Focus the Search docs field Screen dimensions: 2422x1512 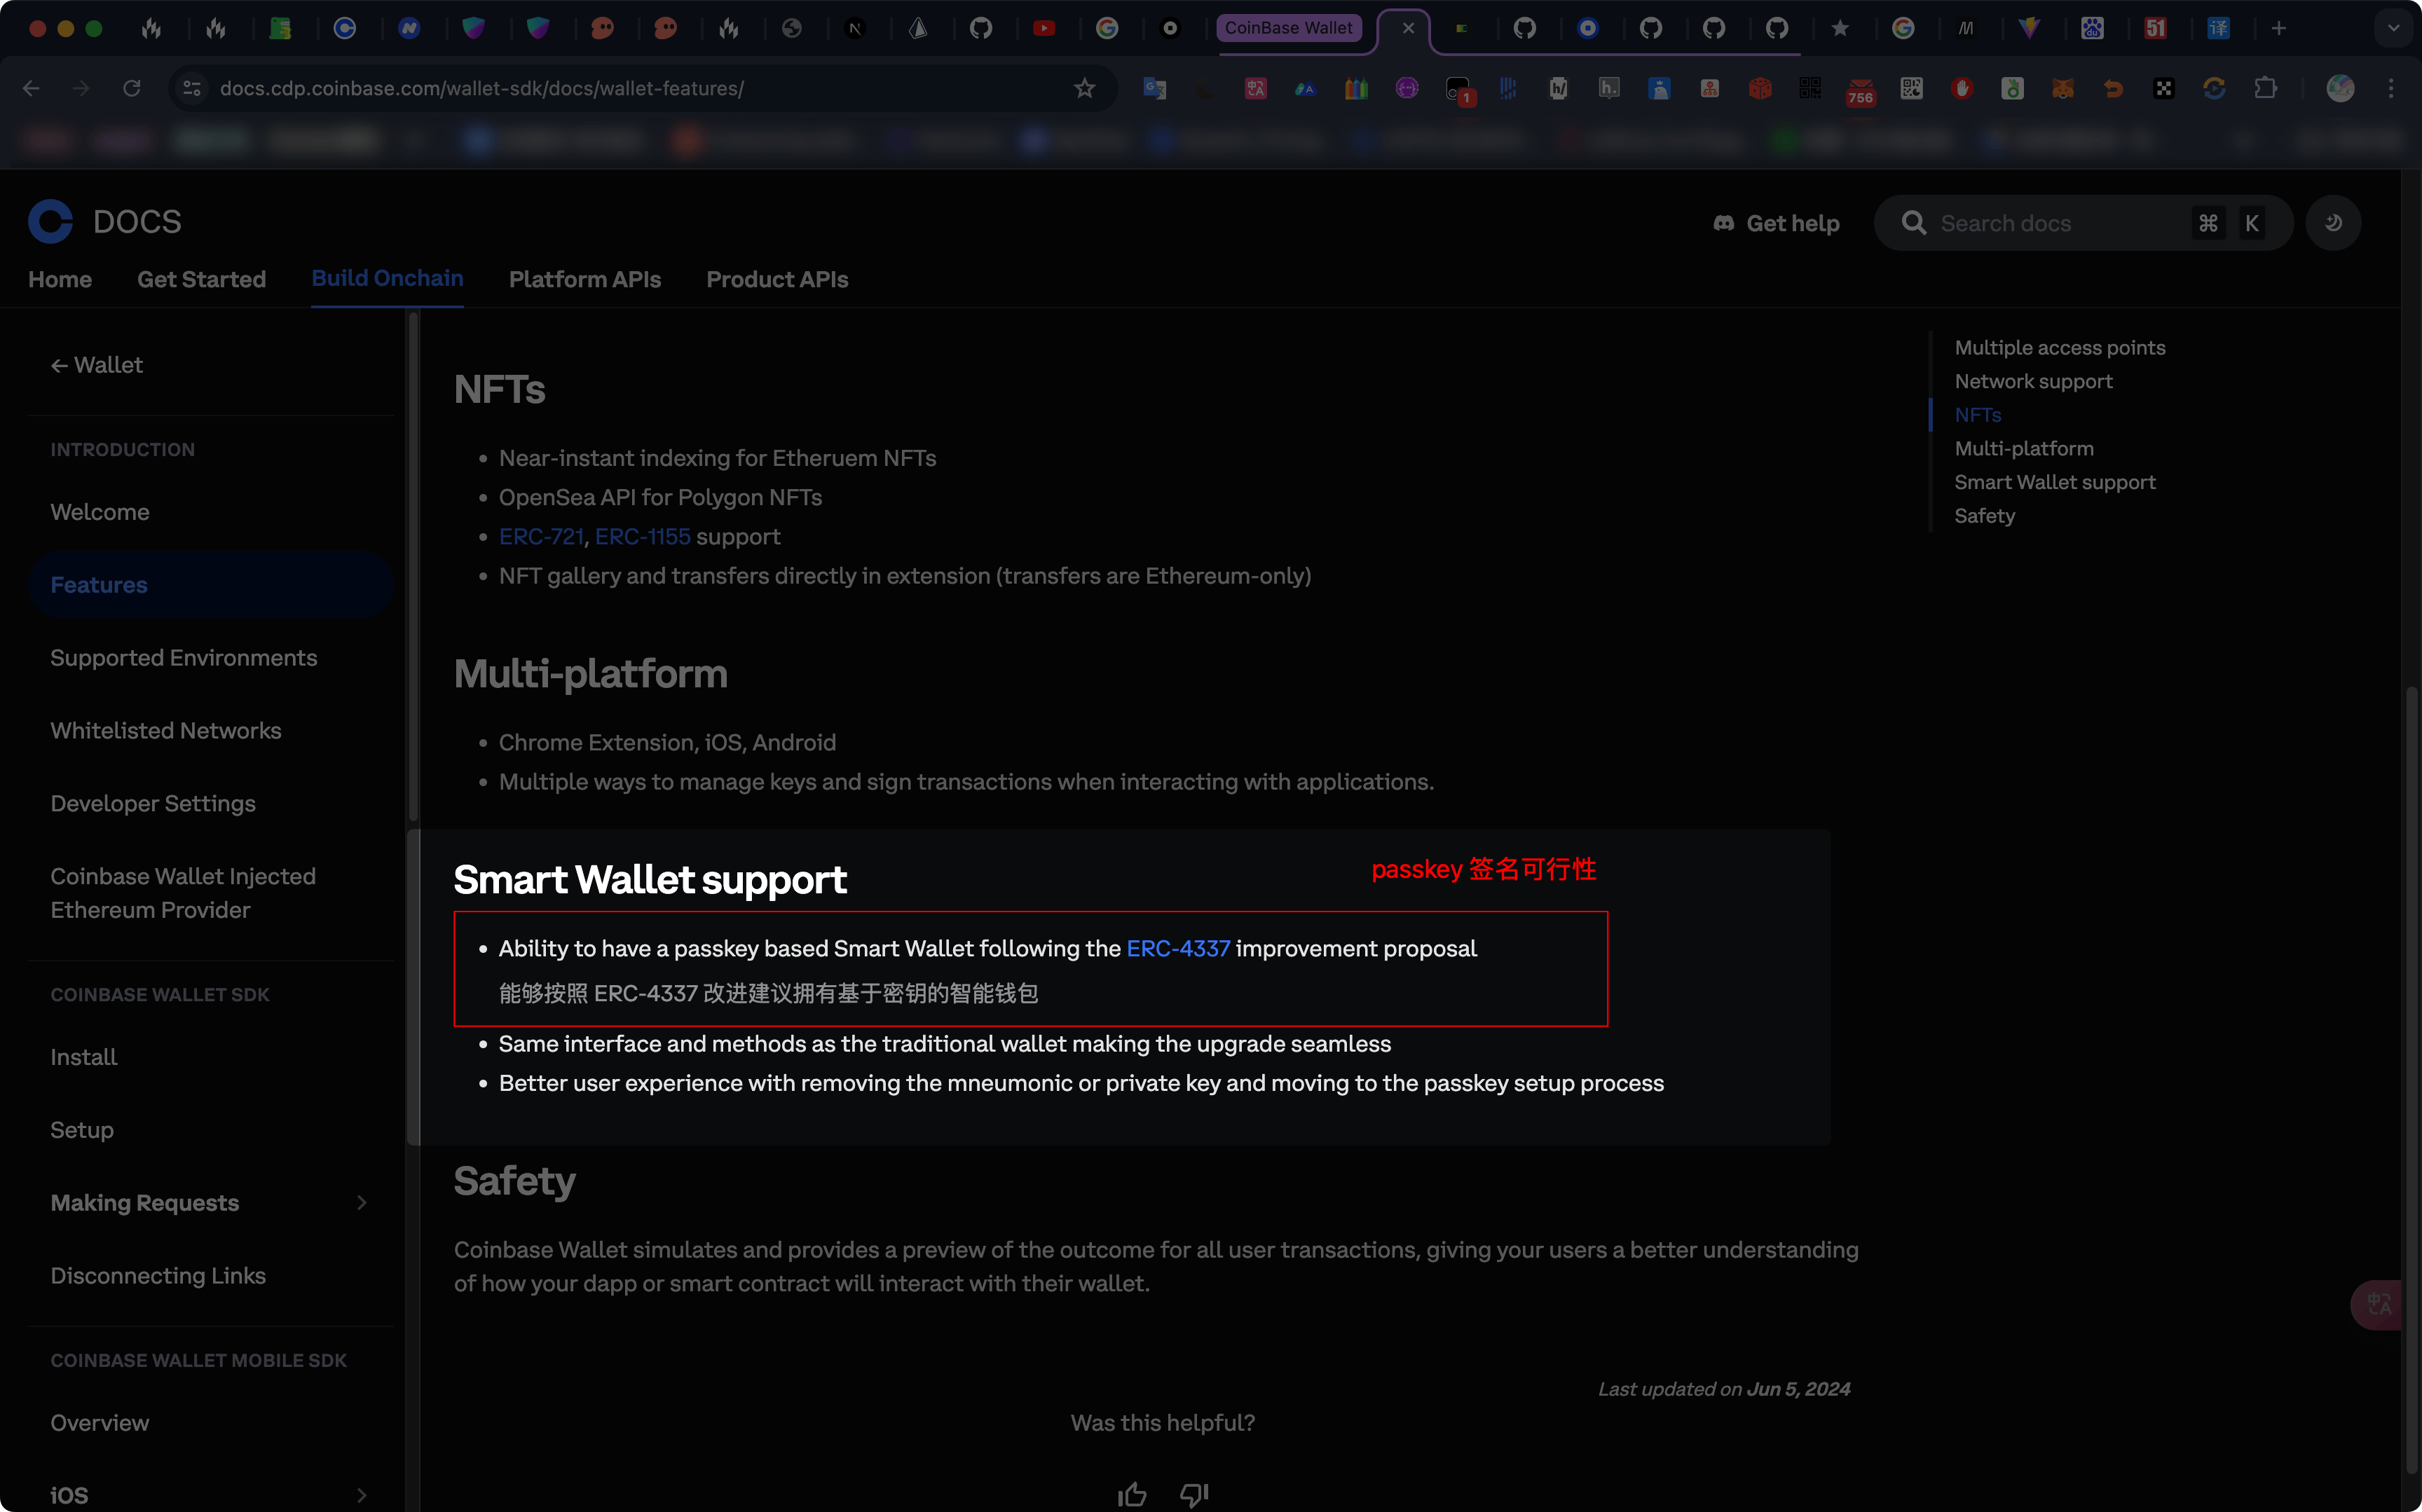tap(2083, 223)
